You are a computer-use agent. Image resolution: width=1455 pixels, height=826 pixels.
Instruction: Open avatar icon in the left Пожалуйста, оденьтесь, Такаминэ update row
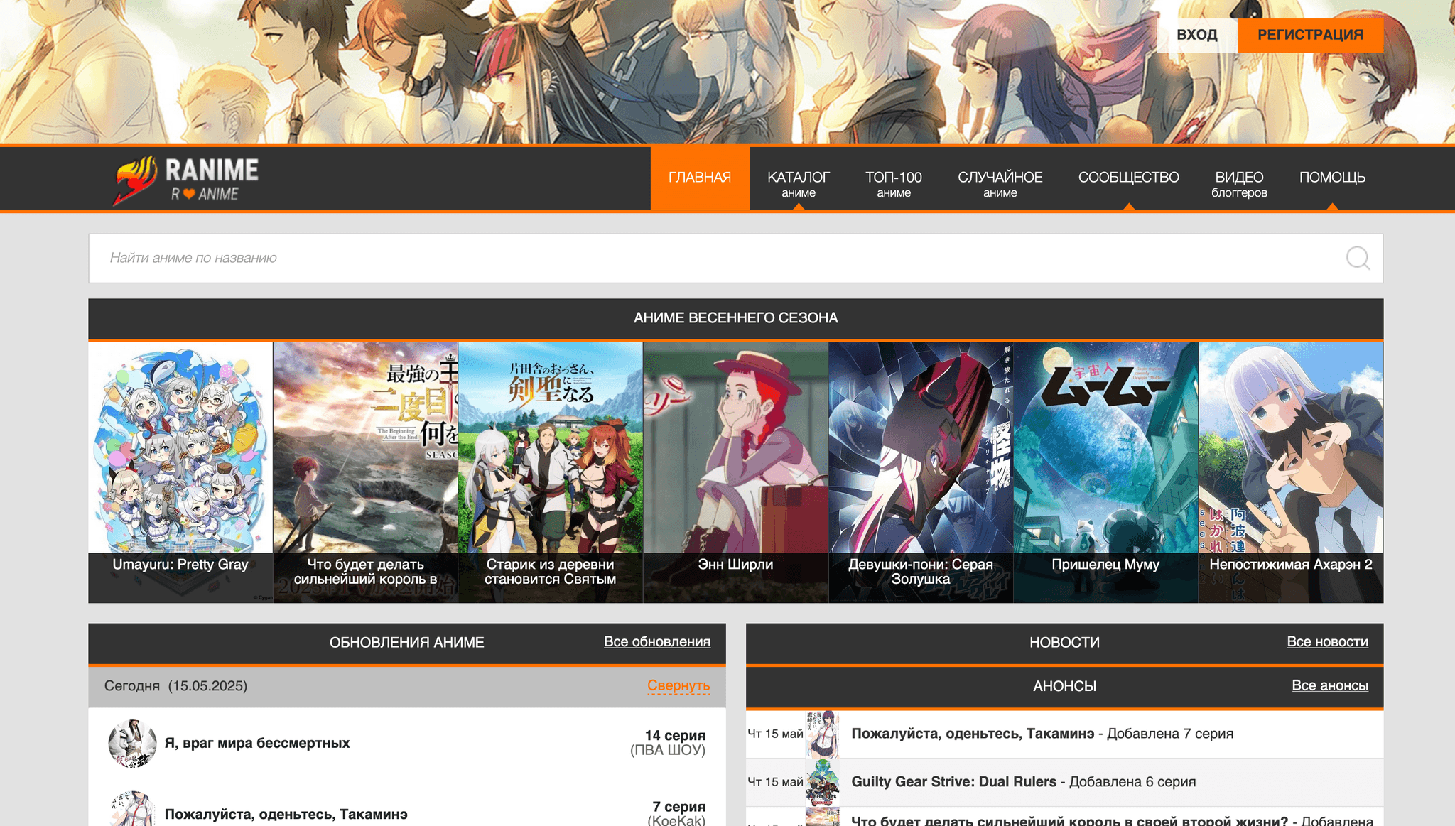(132, 808)
